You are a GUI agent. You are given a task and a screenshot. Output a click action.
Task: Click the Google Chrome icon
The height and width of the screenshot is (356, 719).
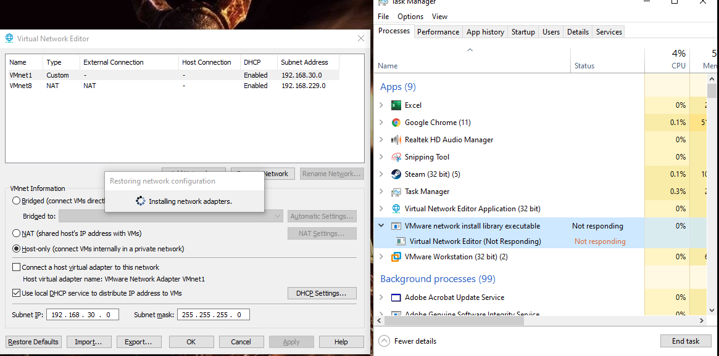(x=396, y=122)
